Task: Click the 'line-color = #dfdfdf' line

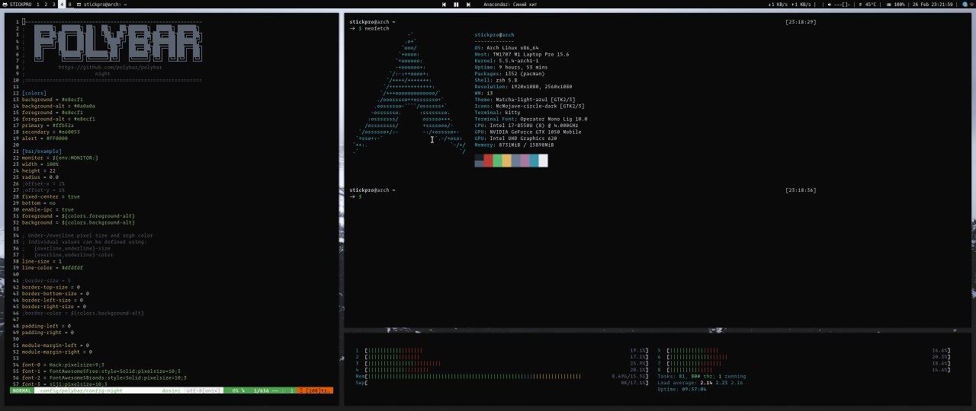Action: coord(53,268)
